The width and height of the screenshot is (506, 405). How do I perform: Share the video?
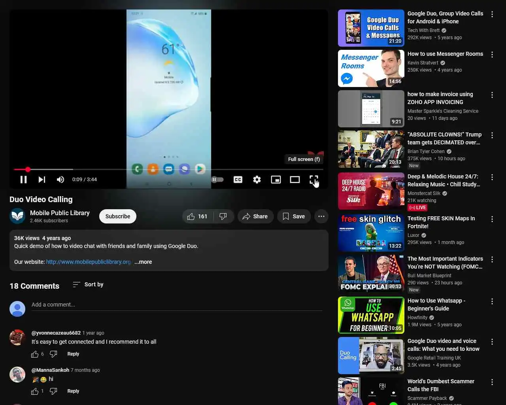pos(255,216)
